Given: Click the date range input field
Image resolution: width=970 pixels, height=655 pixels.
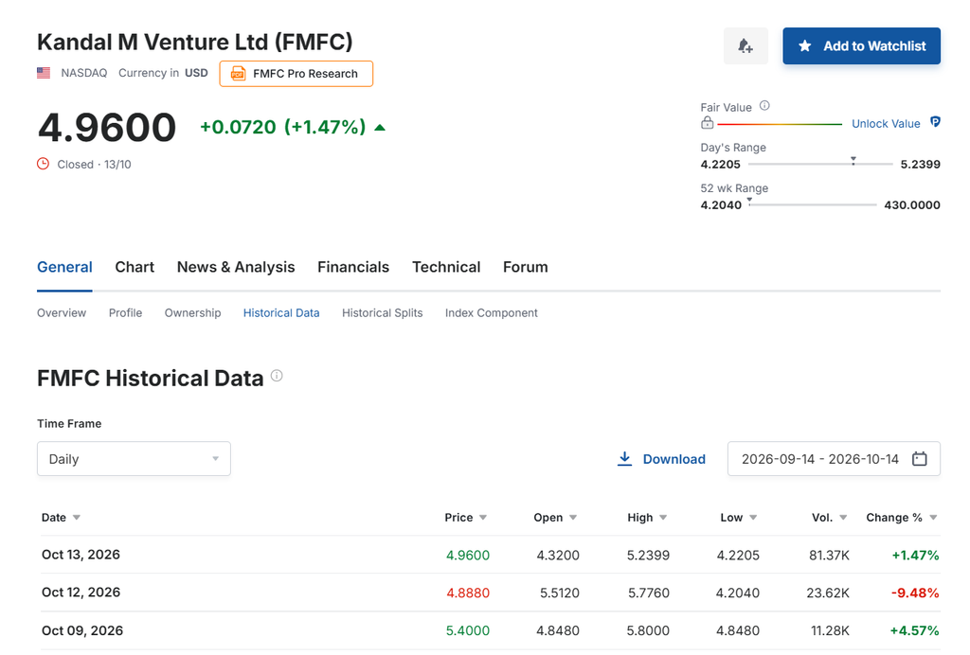Looking at the screenshot, I should 834,458.
